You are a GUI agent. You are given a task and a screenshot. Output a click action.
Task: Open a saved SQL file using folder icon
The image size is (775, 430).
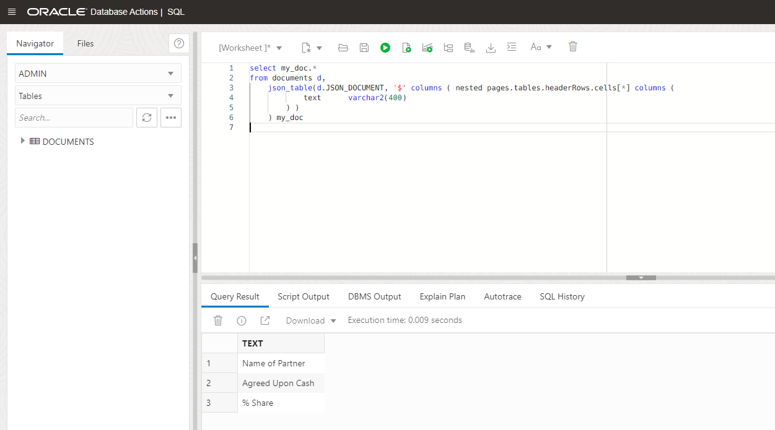point(343,47)
